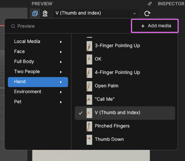Open the Pet category

pyautogui.click(x=38, y=102)
